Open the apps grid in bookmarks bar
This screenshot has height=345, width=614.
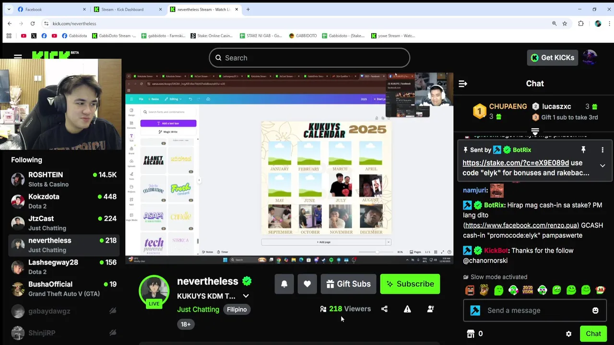point(9,36)
